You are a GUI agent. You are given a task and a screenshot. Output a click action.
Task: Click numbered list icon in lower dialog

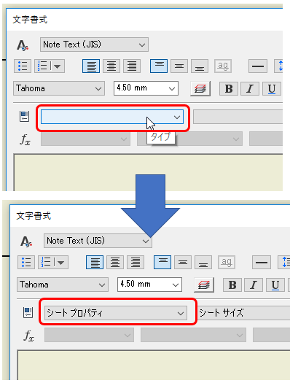coord(47,263)
